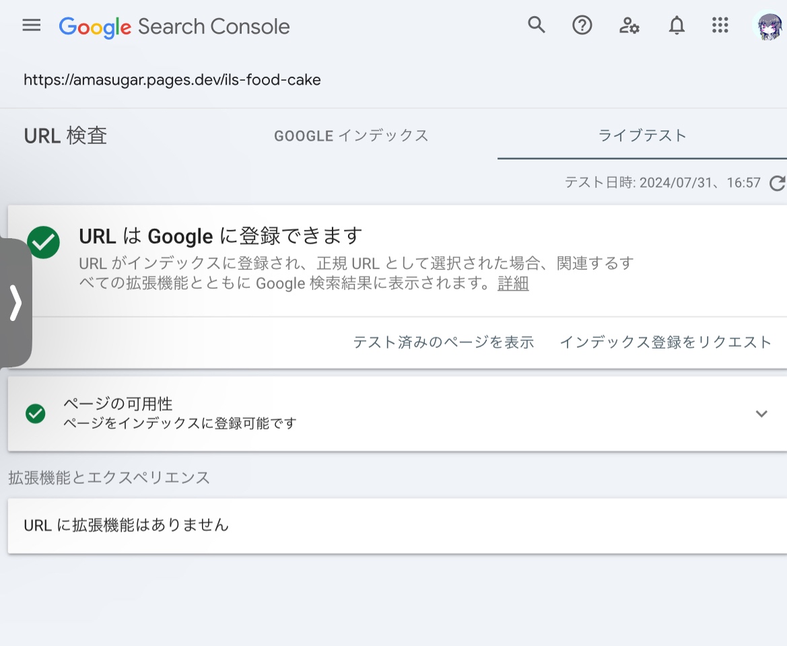The height and width of the screenshot is (646, 787).
Task: Click the URL 検査 page title
Action: coord(66,136)
